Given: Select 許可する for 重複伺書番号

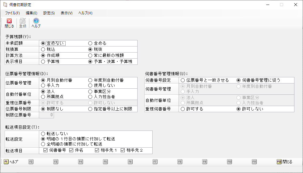Looking at the screenshot, I should click(183, 109).
